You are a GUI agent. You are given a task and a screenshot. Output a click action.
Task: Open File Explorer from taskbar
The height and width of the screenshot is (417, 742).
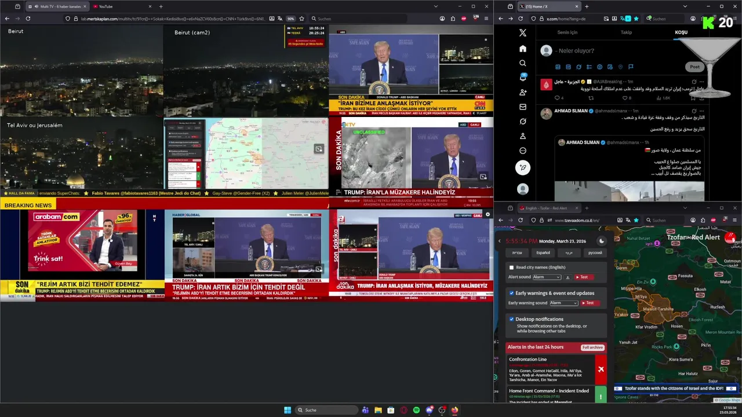pyautogui.click(x=378, y=410)
